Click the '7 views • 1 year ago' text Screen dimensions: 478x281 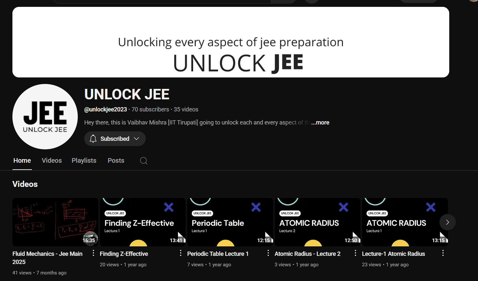[x=209, y=265]
